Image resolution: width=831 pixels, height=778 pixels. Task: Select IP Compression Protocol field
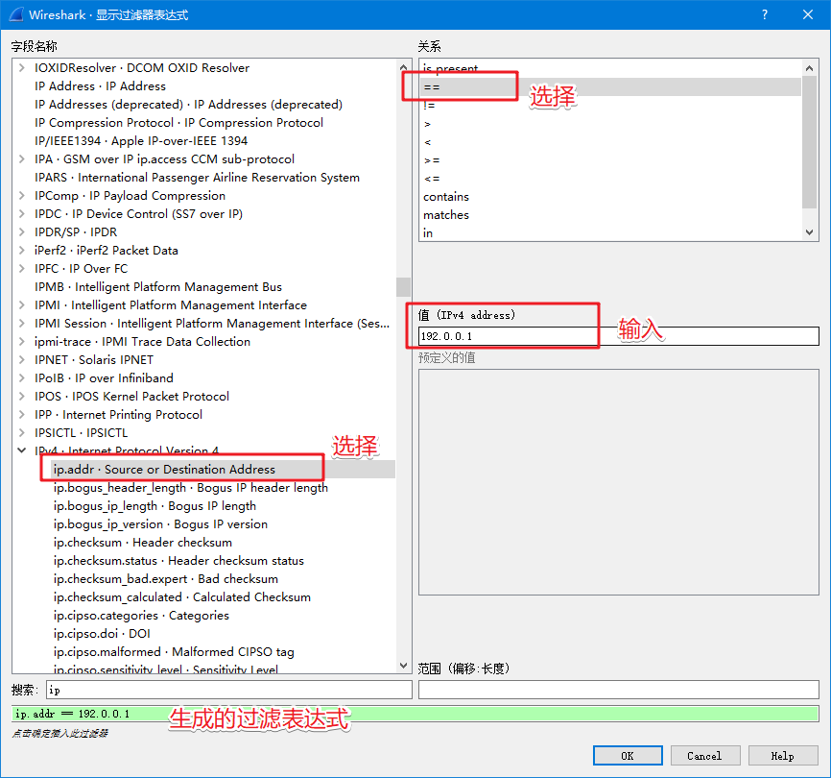(178, 123)
